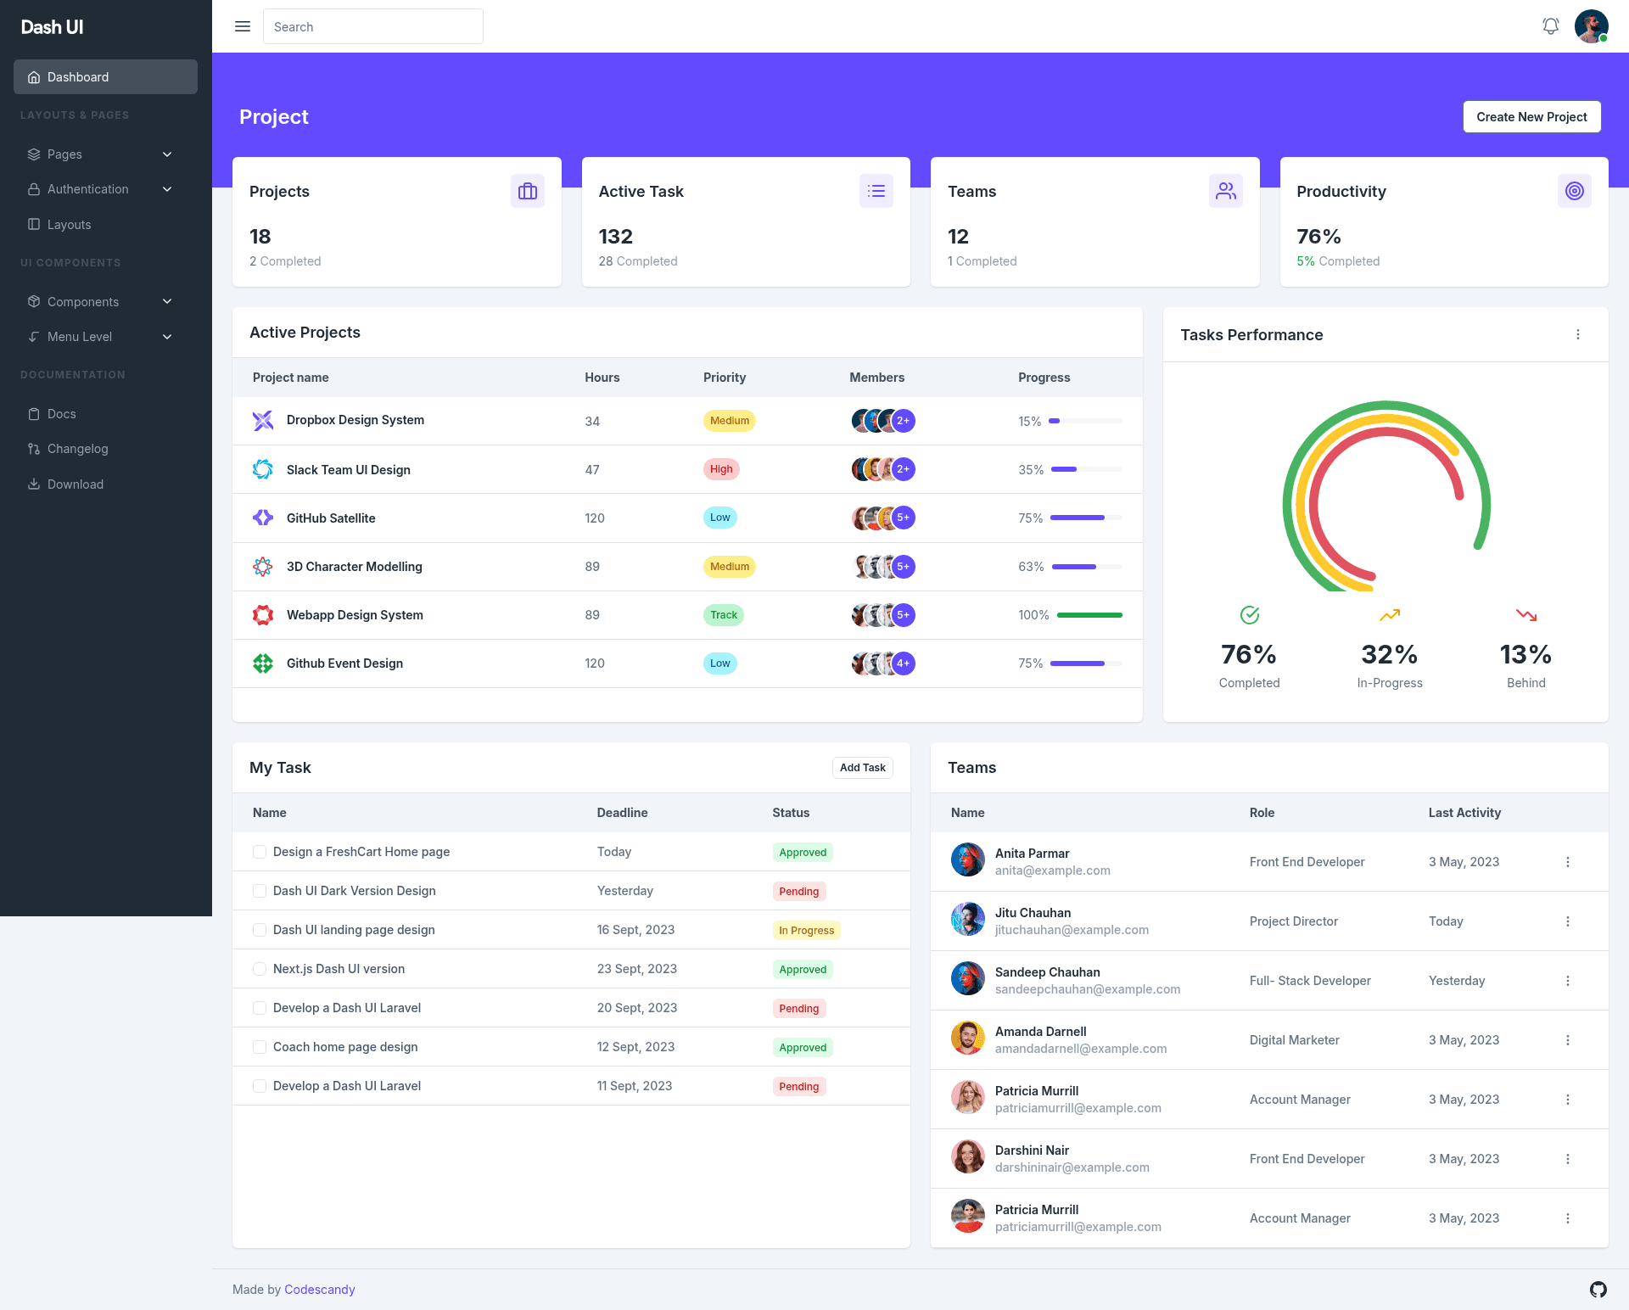
Task: Click the Github Event Design logo icon
Action: (x=263, y=663)
